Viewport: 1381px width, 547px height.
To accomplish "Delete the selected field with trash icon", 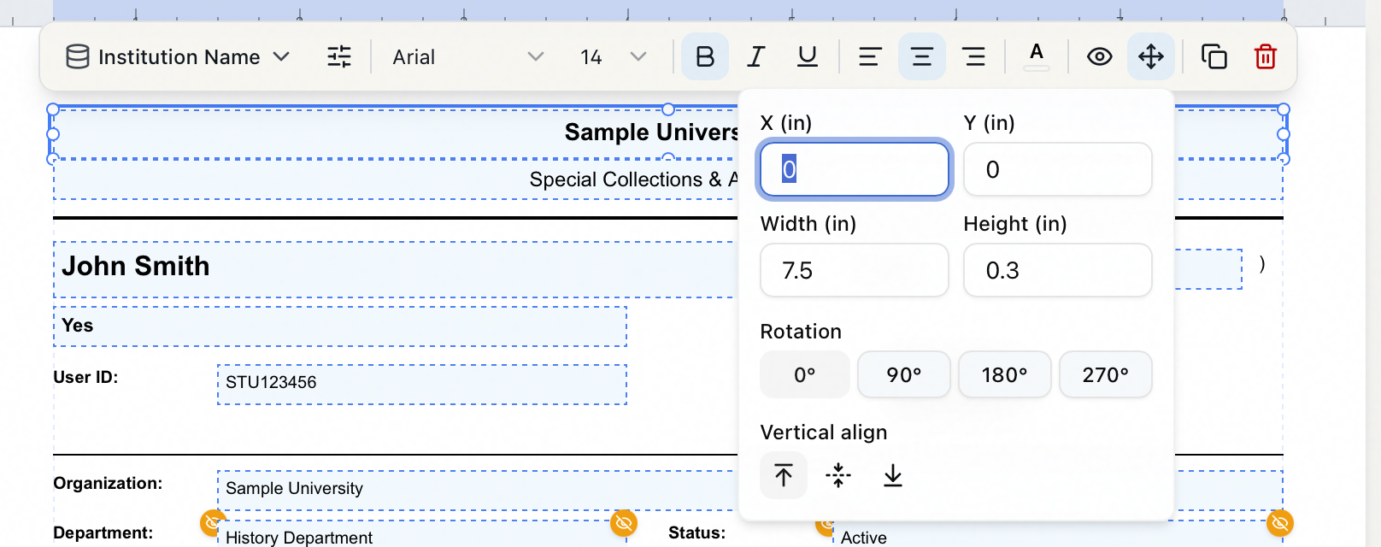I will [x=1266, y=57].
